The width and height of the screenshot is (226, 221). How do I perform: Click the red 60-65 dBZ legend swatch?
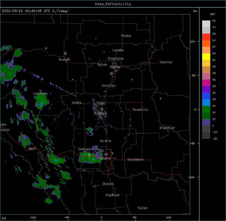[206, 37]
